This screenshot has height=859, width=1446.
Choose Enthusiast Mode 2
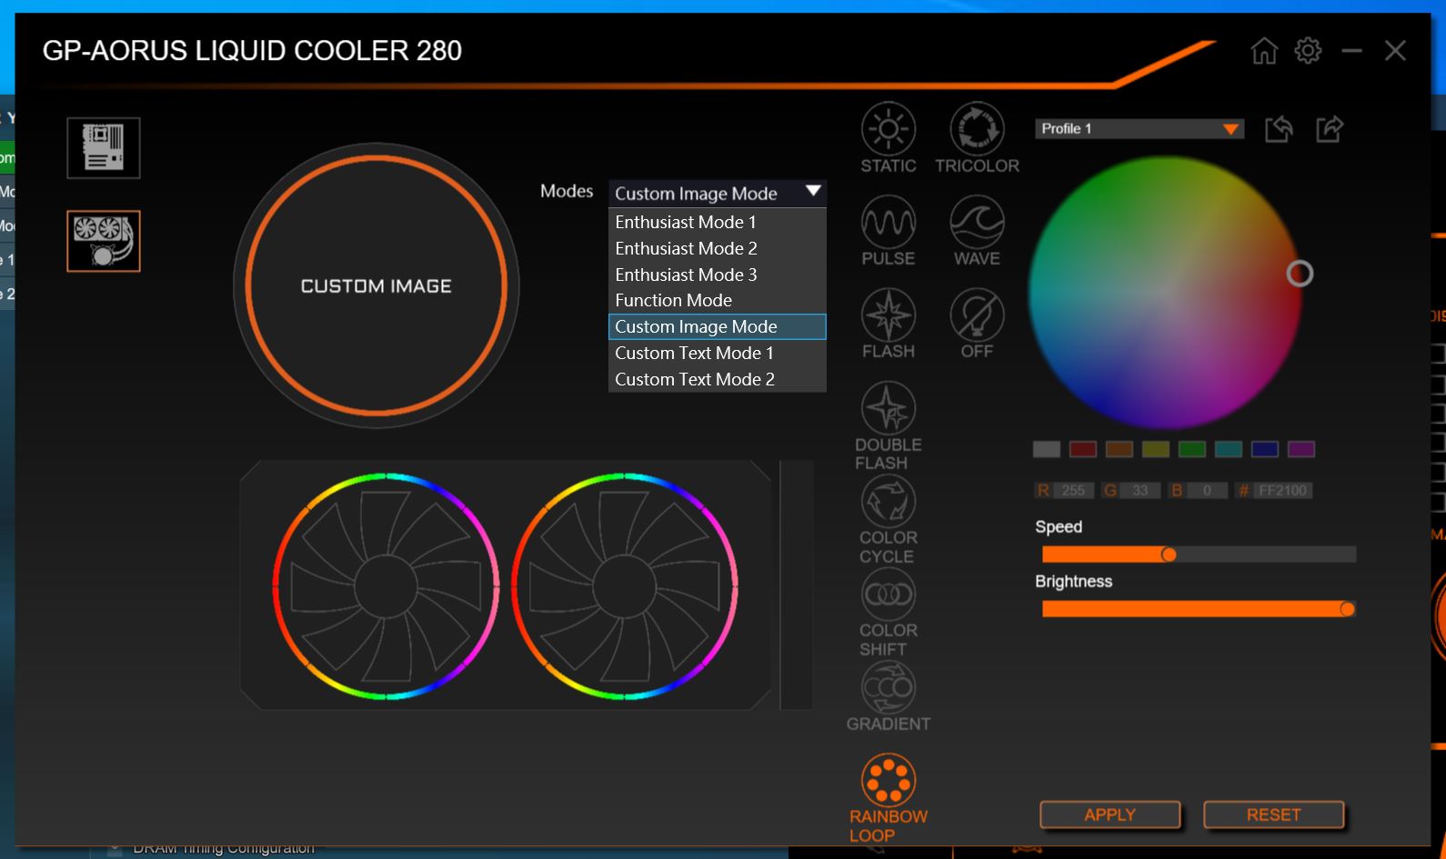(x=717, y=248)
